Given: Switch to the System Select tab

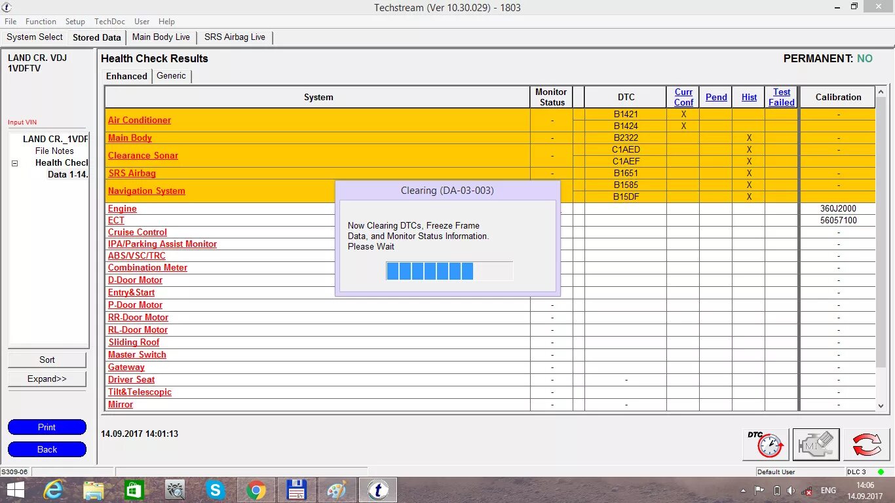Looking at the screenshot, I should click(35, 37).
